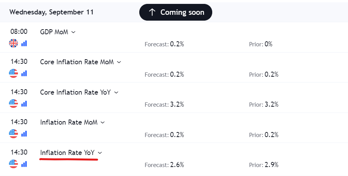This screenshot has height=176, width=348.
Task: Click the US flag beside Core Inflation Rate MoM
Action: point(13,73)
